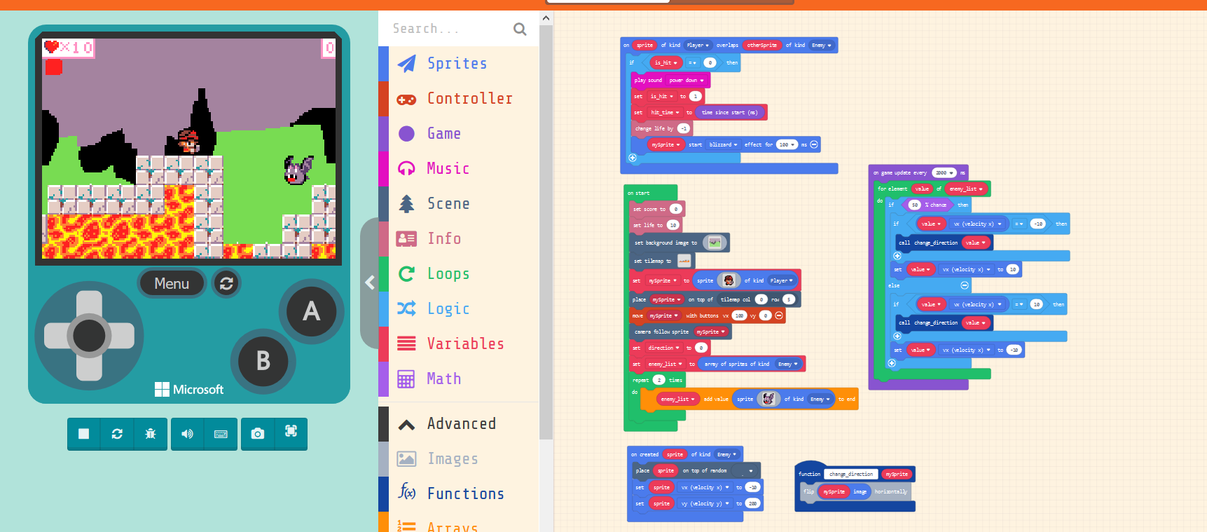
Task: Click the simulator B button
Action: point(263,361)
